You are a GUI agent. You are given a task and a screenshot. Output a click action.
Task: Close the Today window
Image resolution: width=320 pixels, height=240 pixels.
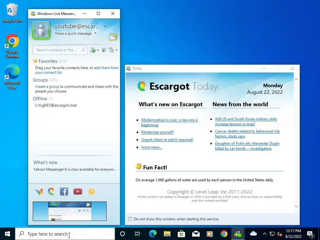point(292,68)
